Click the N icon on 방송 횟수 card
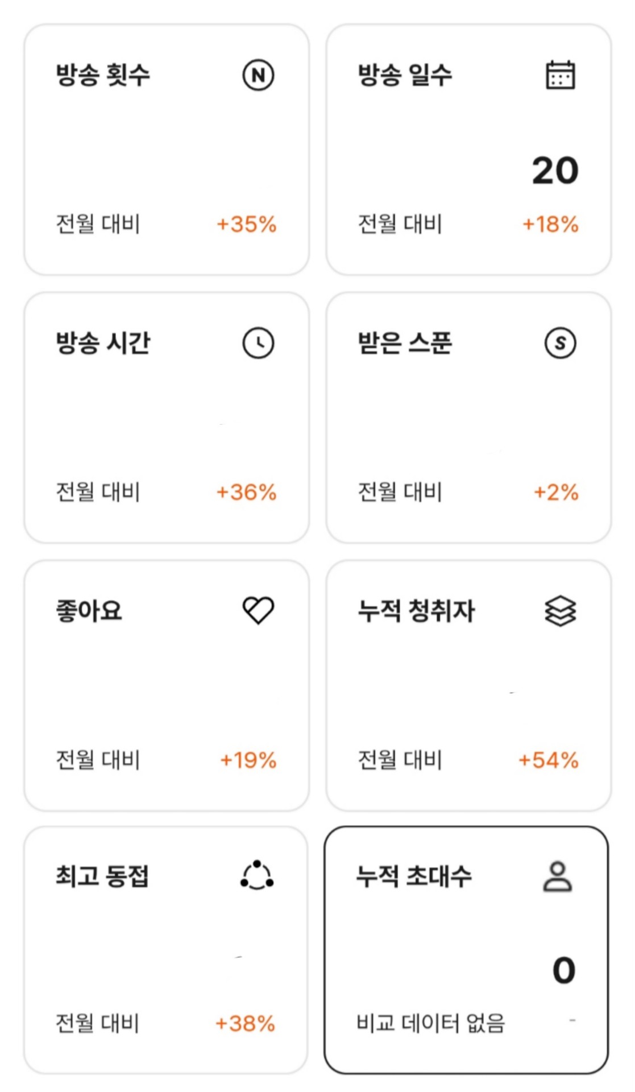This screenshot has width=635, height=1092. point(259,75)
